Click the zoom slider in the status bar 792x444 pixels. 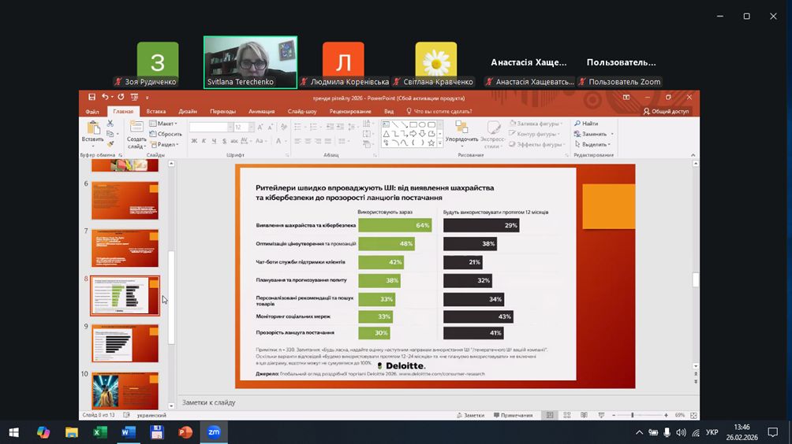click(x=633, y=415)
